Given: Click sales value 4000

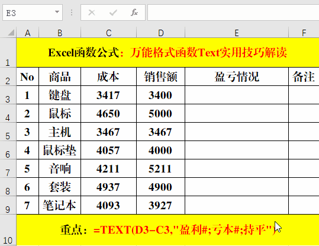Looking at the screenshot, I should 161,150.
